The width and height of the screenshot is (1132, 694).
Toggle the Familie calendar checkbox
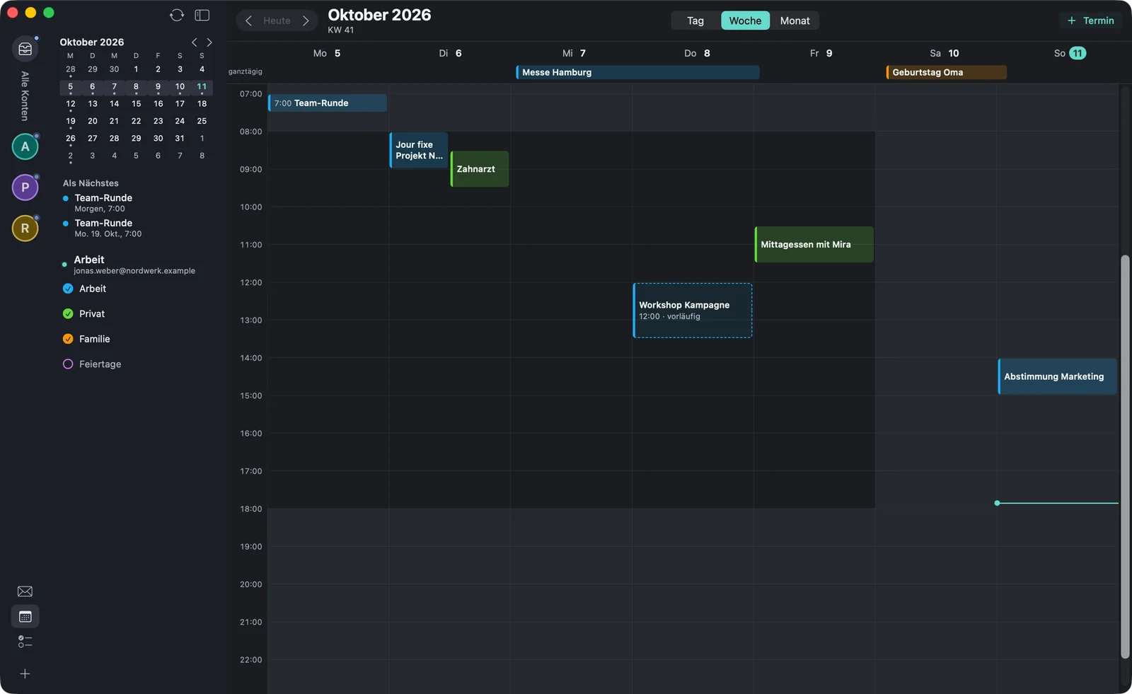click(68, 339)
